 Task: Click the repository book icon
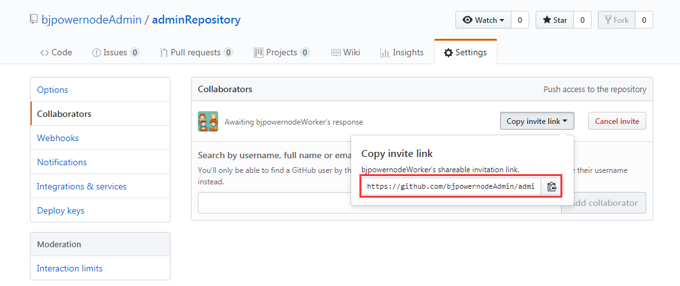(x=34, y=20)
